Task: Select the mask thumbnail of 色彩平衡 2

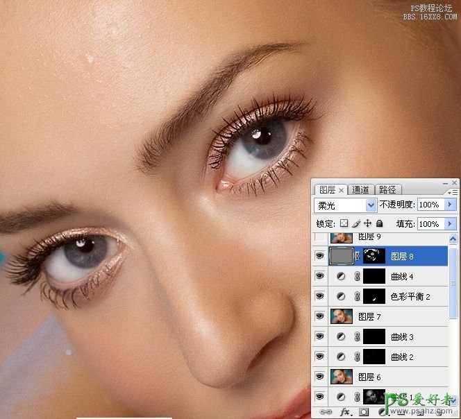Action: (x=374, y=296)
